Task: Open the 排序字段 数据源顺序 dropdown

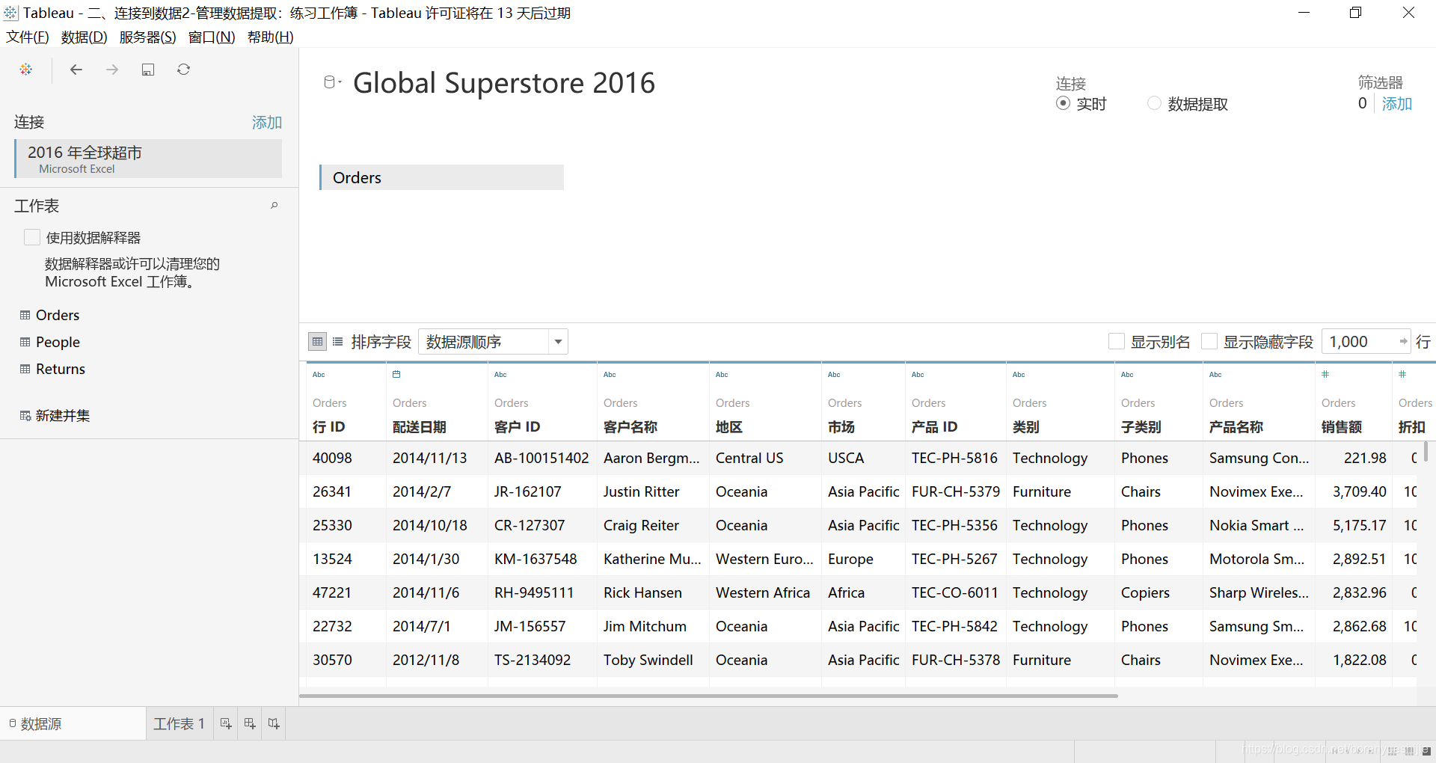Action: (x=493, y=342)
